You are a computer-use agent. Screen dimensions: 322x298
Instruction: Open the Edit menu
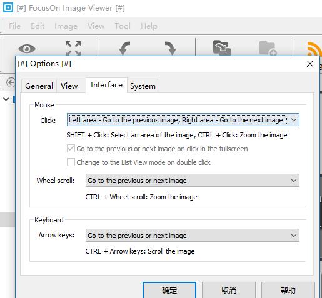(38, 26)
